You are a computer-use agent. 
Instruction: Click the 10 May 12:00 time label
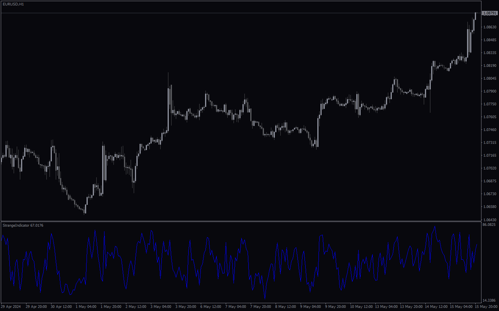tap(361, 307)
